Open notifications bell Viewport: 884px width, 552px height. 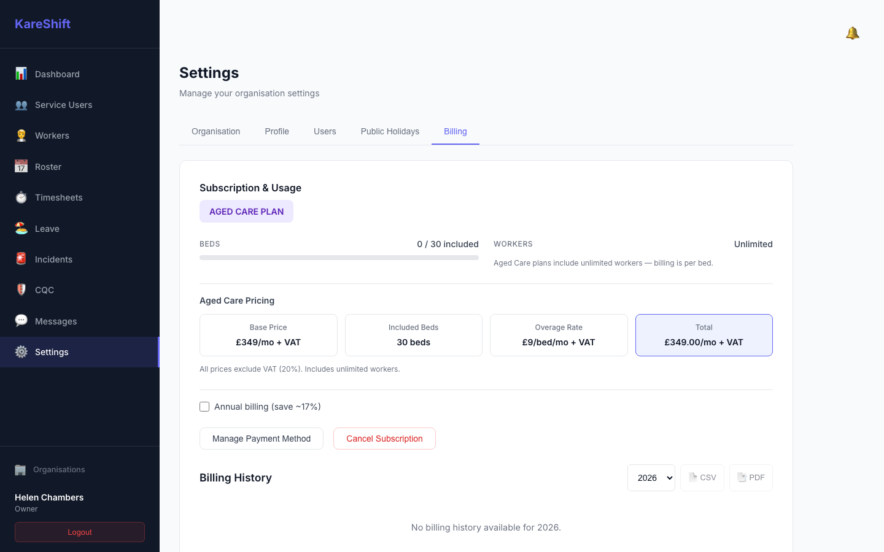click(x=852, y=33)
